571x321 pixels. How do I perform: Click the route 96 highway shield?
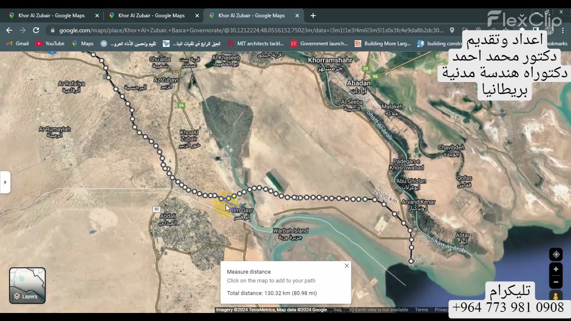click(375, 76)
